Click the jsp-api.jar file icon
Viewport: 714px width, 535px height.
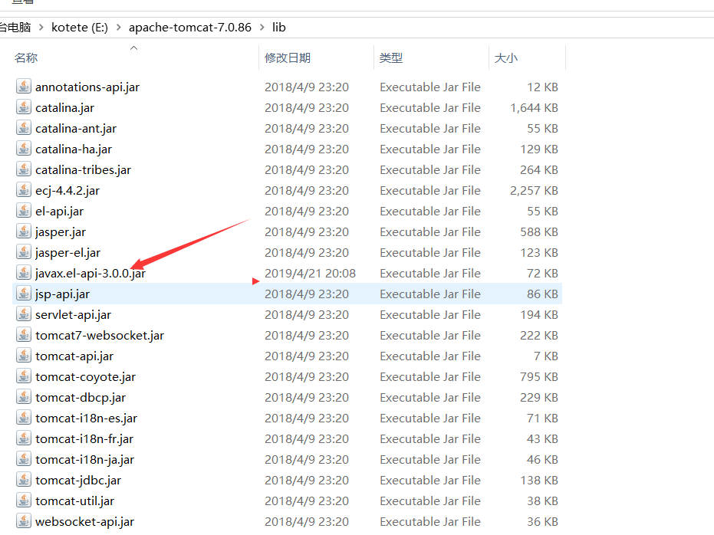click(24, 293)
